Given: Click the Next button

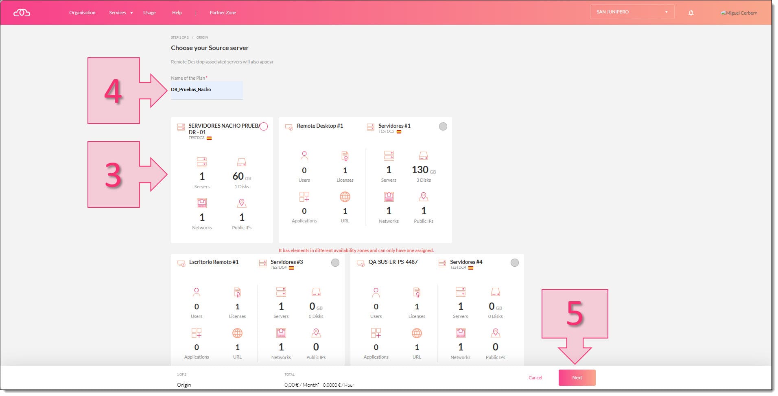Looking at the screenshot, I should [577, 378].
